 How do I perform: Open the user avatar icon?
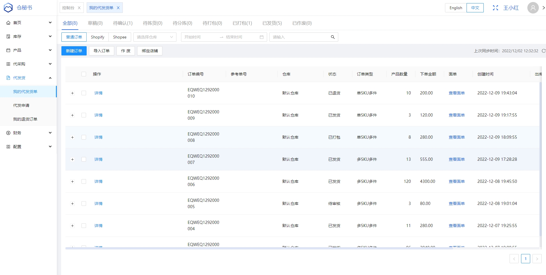pyautogui.click(x=533, y=8)
